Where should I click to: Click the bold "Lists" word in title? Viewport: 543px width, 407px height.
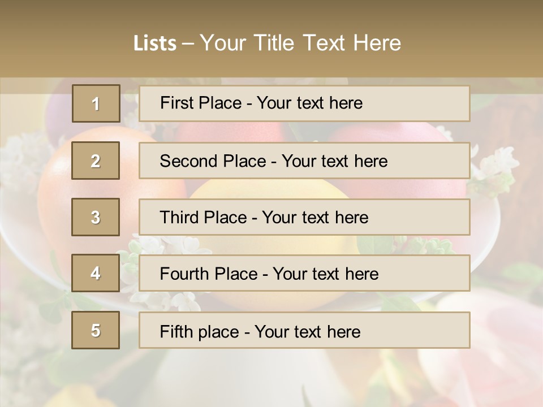point(154,44)
